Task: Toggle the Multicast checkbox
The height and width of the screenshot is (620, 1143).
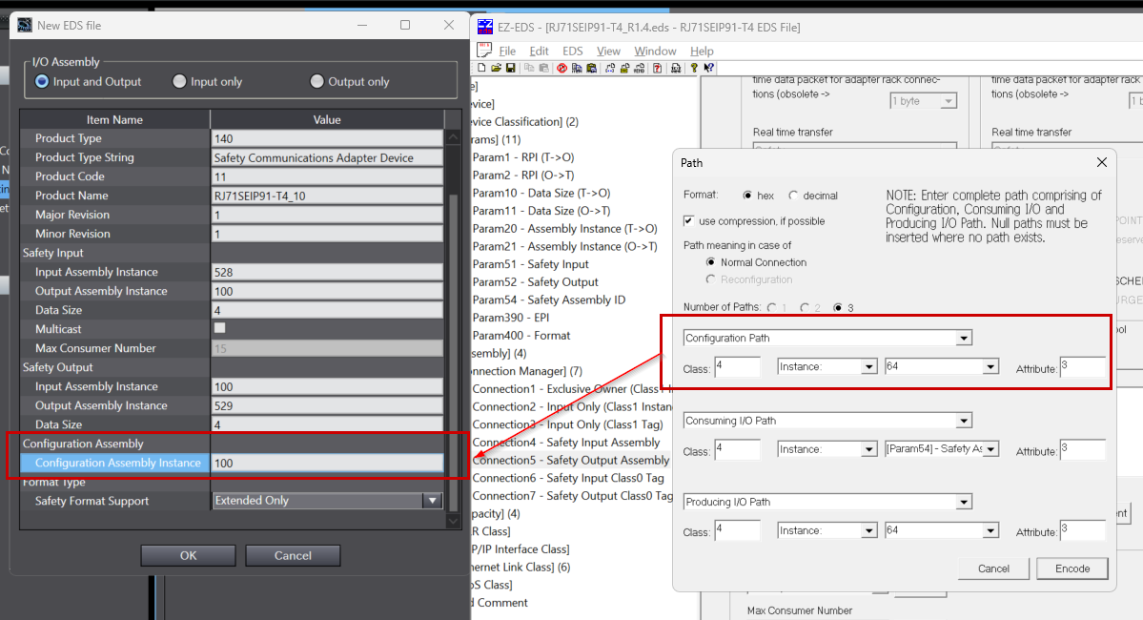Action: tap(219, 328)
